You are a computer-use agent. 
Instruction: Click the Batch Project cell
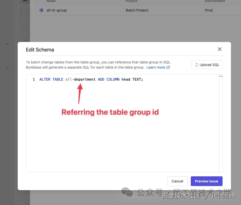137,10
